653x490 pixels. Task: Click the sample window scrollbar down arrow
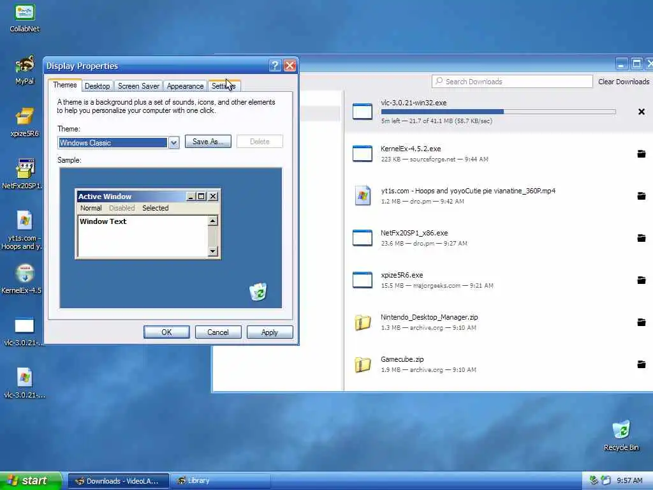(x=213, y=251)
